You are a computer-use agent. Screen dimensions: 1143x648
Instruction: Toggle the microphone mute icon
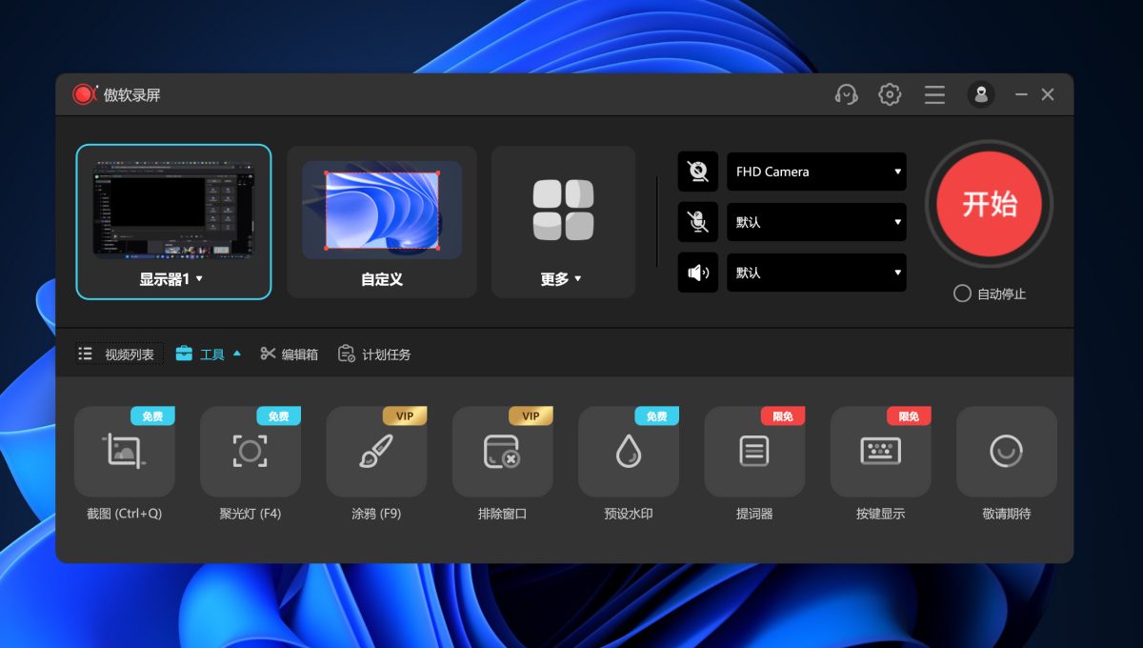click(698, 222)
